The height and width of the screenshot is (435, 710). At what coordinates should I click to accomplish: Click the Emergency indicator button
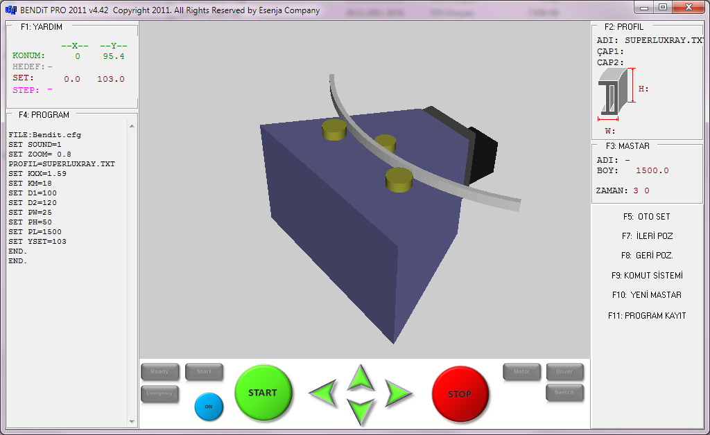pyautogui.click(x=159, y=394)
